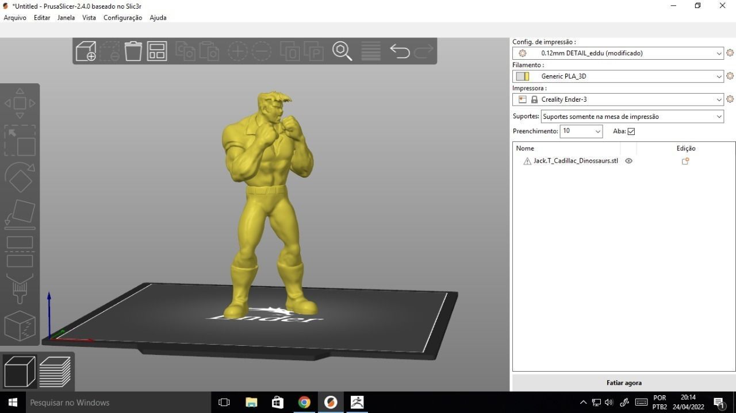This screenshot has height=413, width=736.
Task: Select the Seam painting cube tool
Action: coord(20,326)
